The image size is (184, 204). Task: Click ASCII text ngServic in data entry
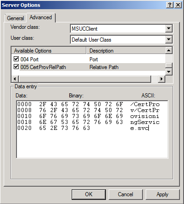[145, 122]
